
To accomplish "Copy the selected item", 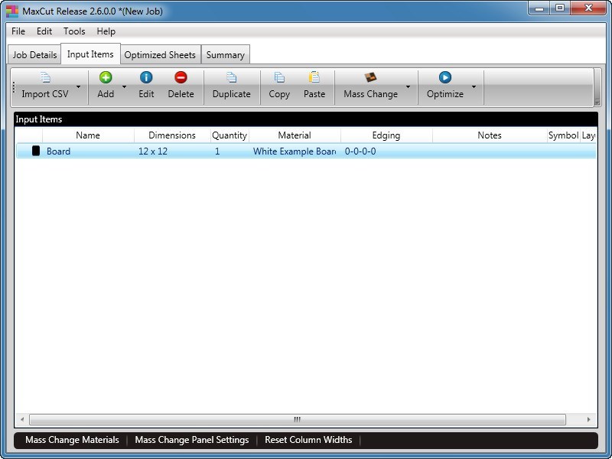I will (278, 84).
